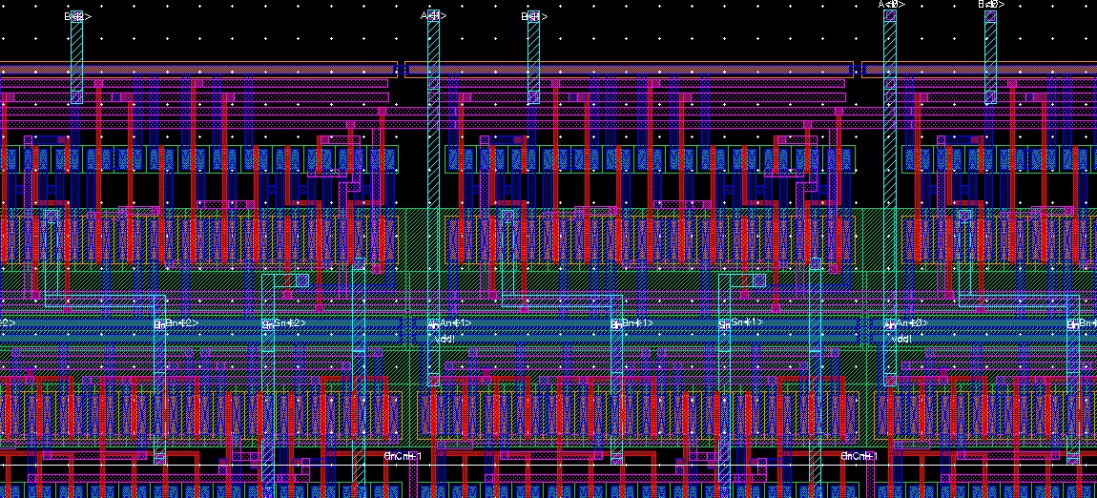
Task: Click the An<0> net label
Action: click(x=907, y=323)
